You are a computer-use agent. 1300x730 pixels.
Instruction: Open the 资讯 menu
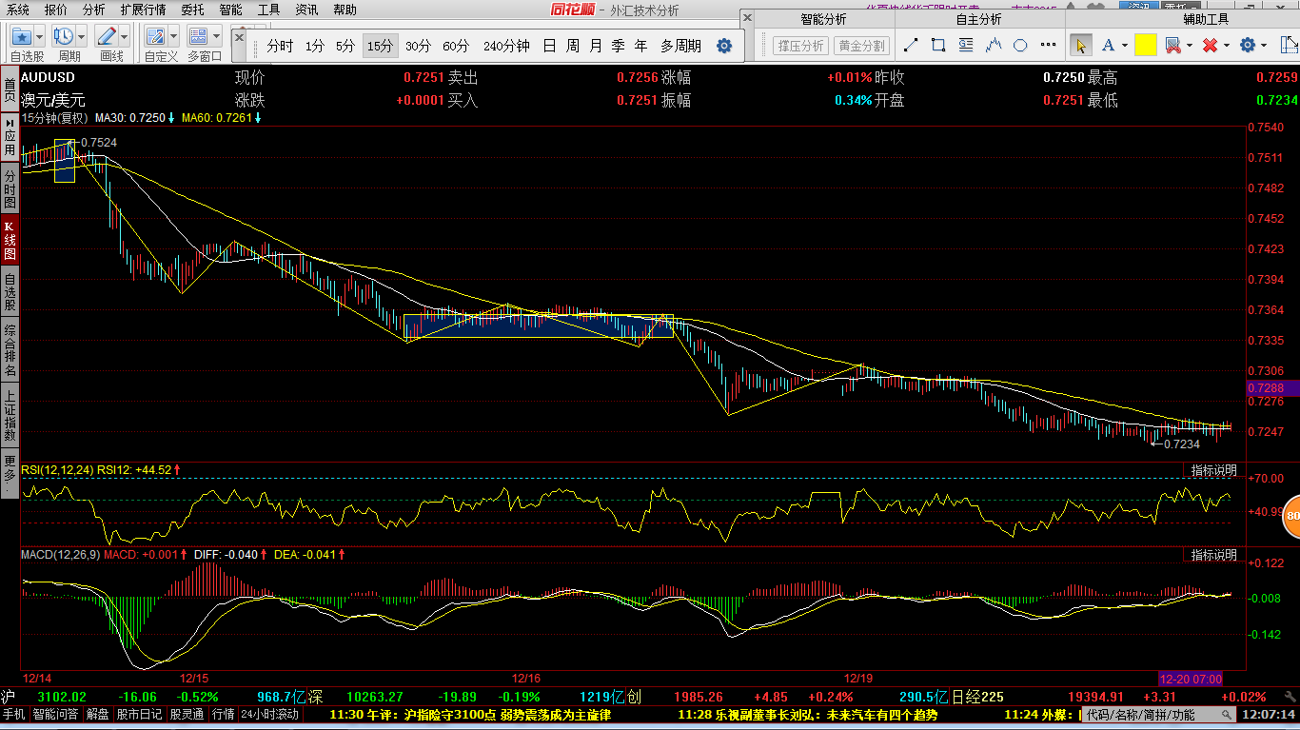(x=306, y=10)
